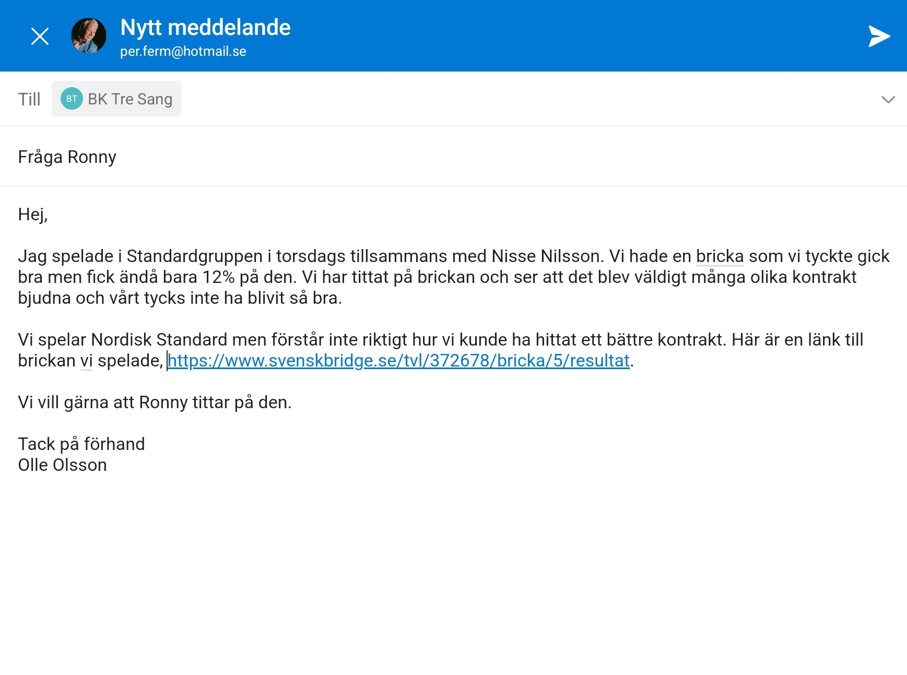Click the underlined word vi before spelade
The image size is (907, 675).
click(87, 361)
